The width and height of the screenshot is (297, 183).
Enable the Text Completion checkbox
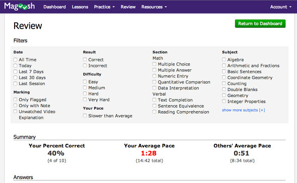[155, 100]
